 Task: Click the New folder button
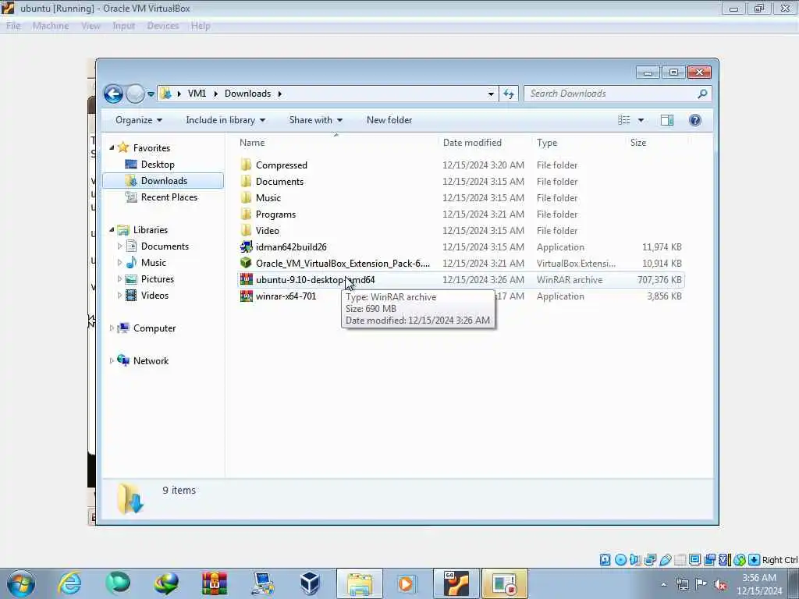[x=389, y=120]
